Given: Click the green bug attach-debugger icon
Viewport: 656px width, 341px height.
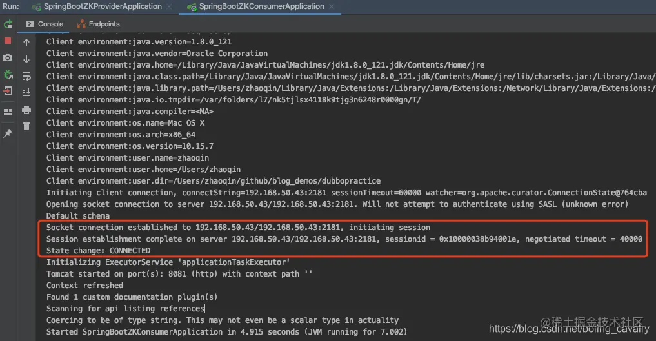Looking at the screenshot, I should [x=8, y=75].
